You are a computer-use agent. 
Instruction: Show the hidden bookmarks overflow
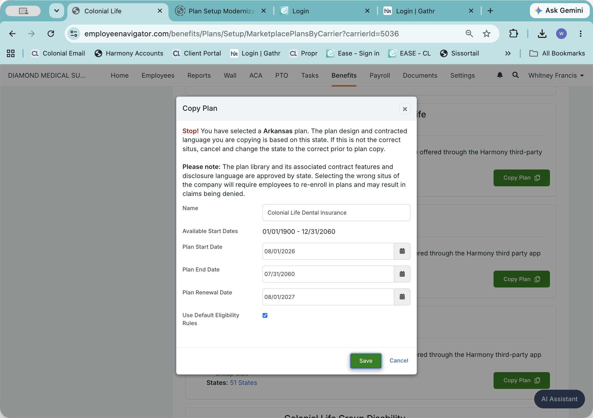pos(508,53)
